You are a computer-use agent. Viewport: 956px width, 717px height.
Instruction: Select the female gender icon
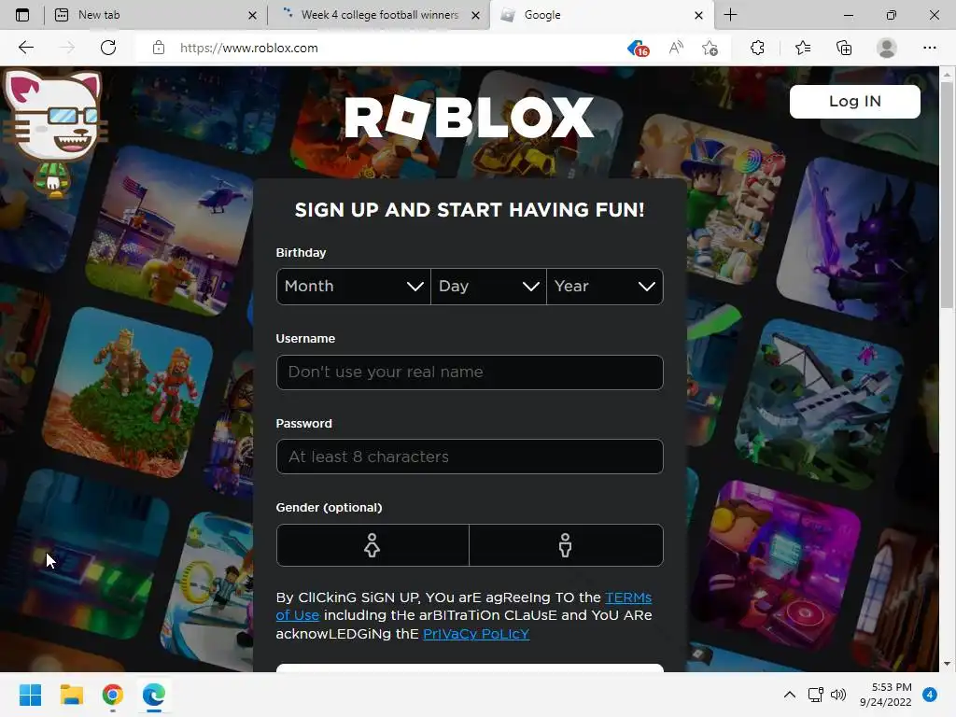click(372, 545)
